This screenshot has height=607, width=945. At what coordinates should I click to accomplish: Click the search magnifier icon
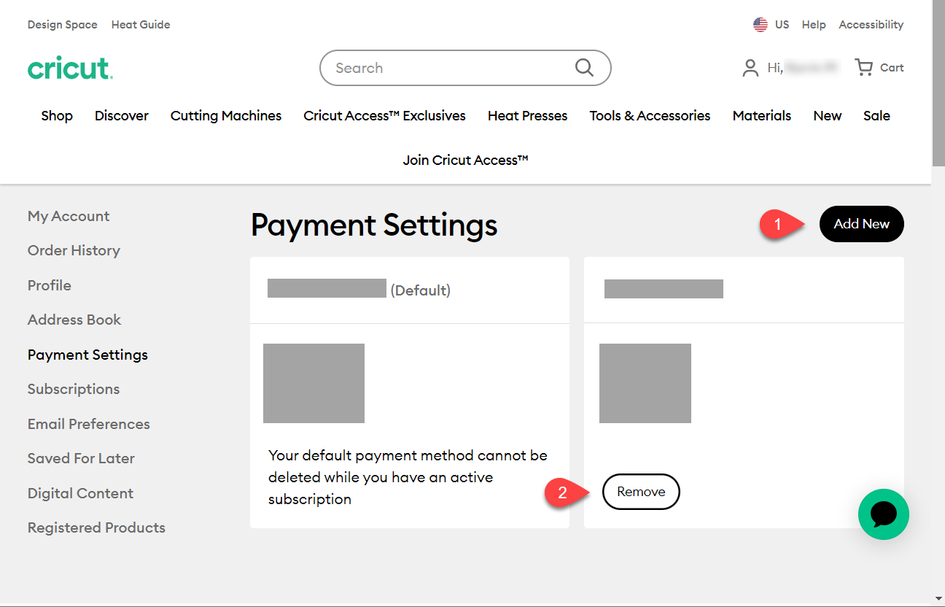[584, 68]
